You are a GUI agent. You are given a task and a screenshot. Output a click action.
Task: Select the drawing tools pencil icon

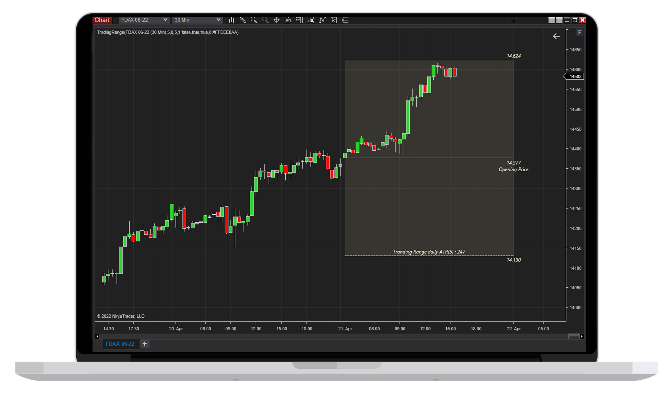click(x=243, y=20)
